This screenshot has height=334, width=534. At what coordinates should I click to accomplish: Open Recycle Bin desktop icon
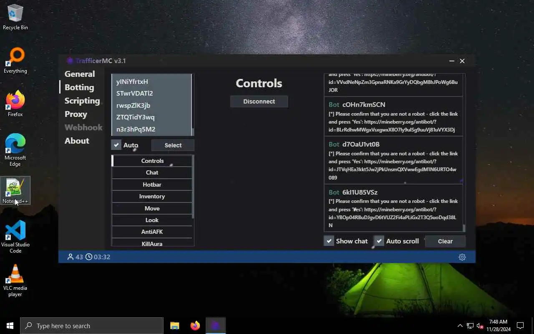pyautogui.click(x=15, y=18)
